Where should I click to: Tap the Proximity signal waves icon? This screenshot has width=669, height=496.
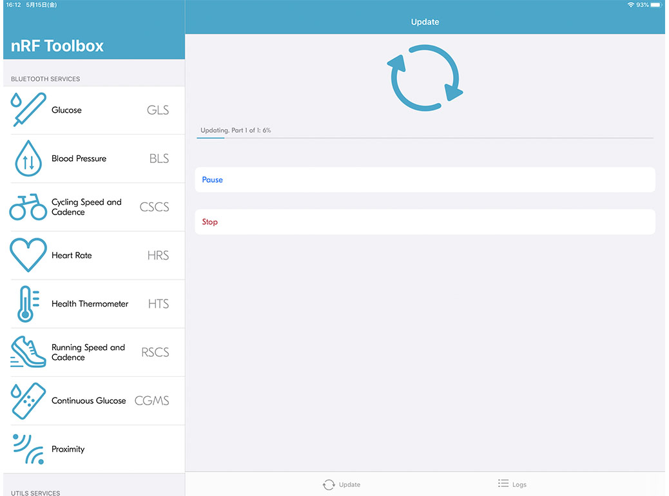[x=28, y=449]
